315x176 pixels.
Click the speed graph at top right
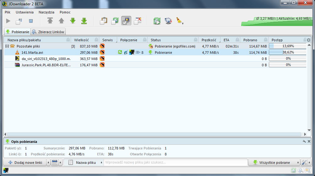click(277, 21)
